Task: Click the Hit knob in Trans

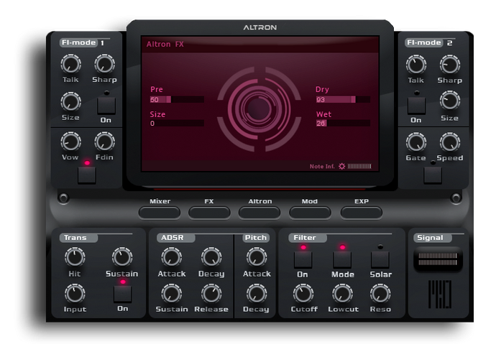Action: point(75,257)
